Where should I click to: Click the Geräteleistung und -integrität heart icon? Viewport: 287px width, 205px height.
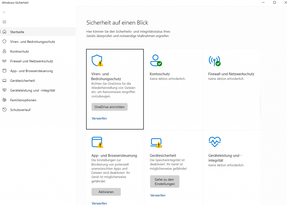coord(214,142)
